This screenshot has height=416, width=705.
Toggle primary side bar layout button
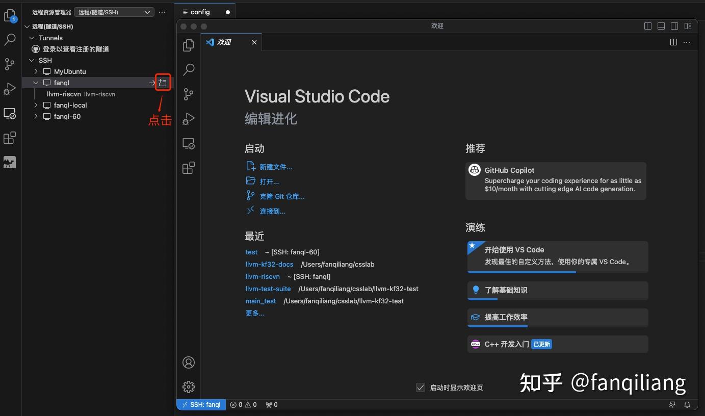pos(648,26)
